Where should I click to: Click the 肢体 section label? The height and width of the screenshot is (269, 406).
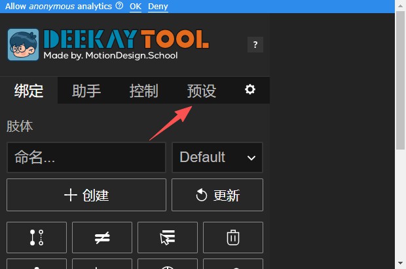pos(20,127)
